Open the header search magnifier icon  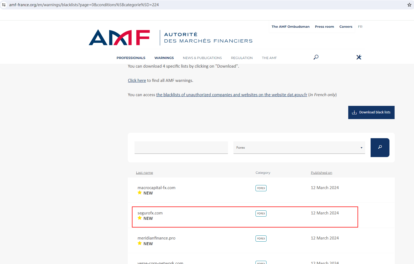tap(316, 57)
